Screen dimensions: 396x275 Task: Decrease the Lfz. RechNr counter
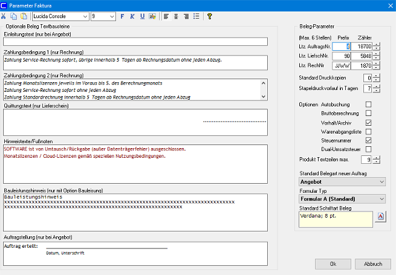(x=377, y=68)
